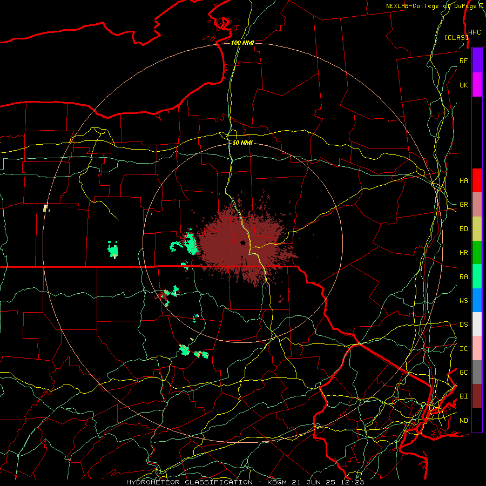
Task: Click the BI brown legend swatch
Action: point(477,396)
